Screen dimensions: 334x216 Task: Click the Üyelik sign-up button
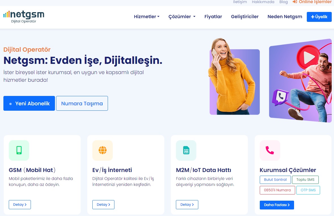(x=319, y=17)
